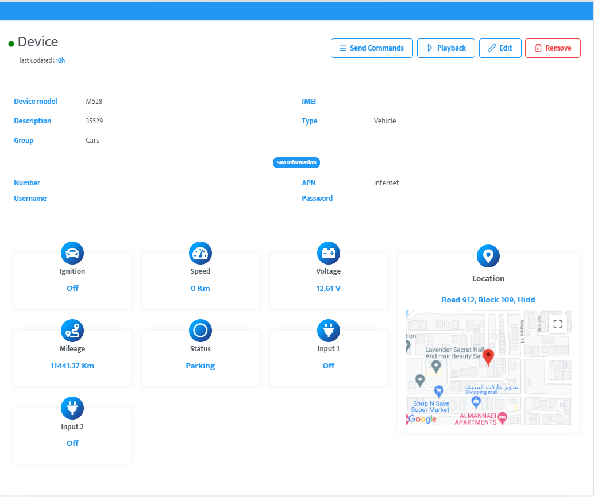594x497 pixels.
Task: Click the Input 2 plug icon
Action: coord(72,408)
